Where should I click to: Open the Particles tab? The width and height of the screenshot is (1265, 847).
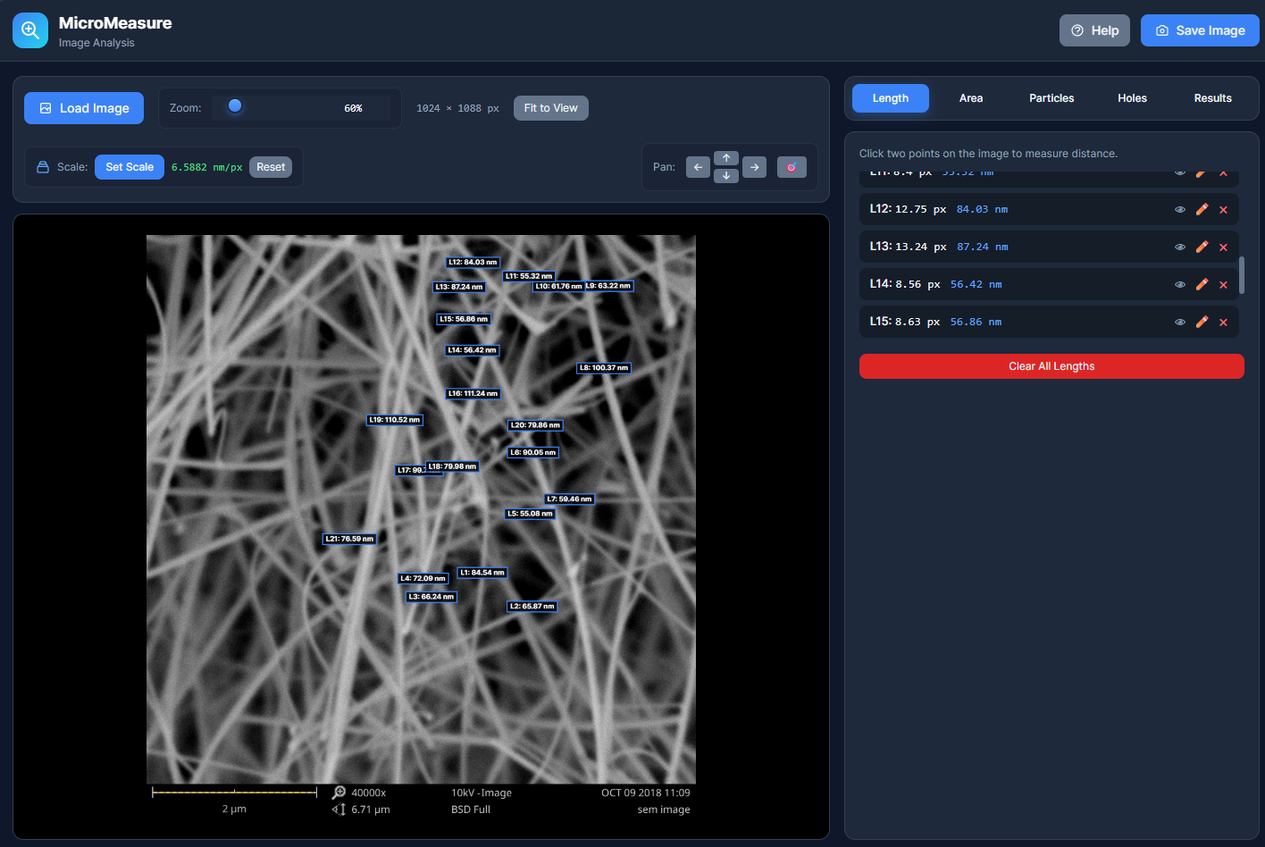[x=1051, y=98]
